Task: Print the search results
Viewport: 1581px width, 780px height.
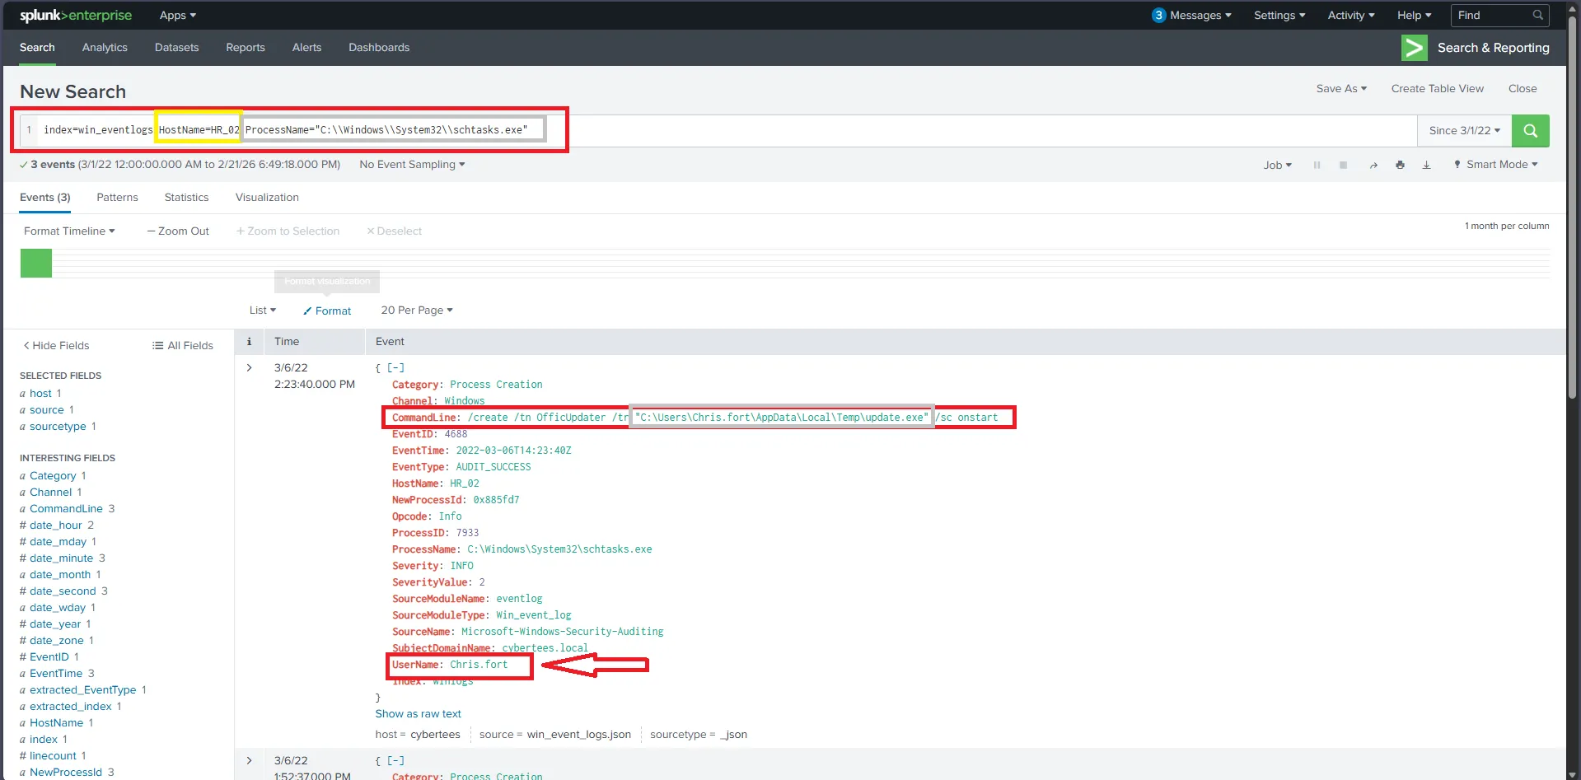Action: pyautogui.click(x=1400, y=166)
